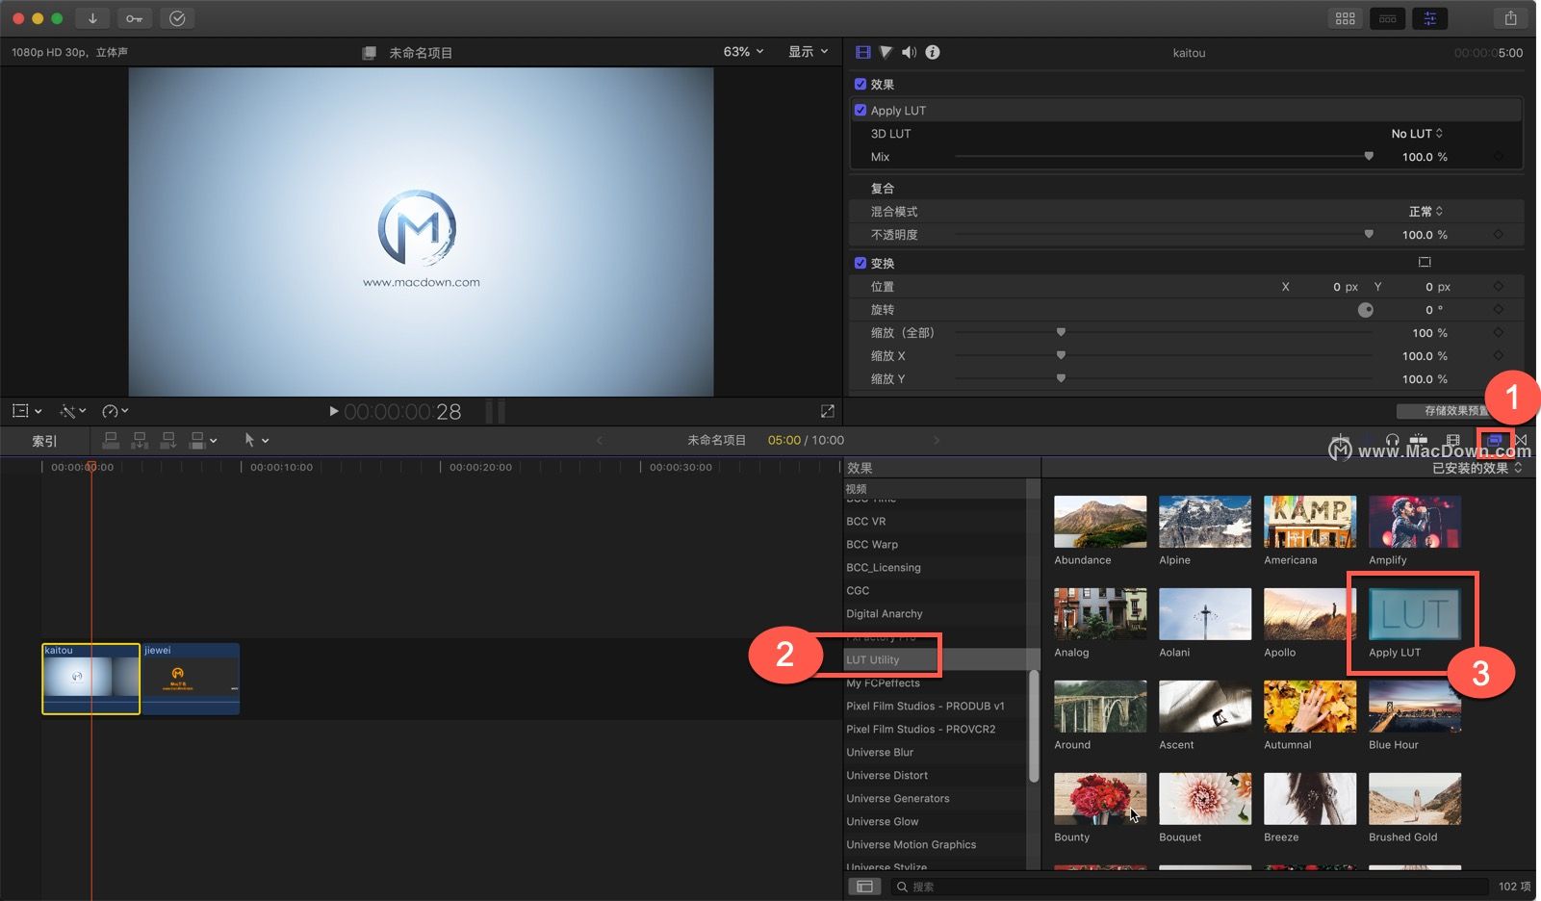
Task: Open the 显示 menu in the viewer
Action: click(x=808, y=52)
